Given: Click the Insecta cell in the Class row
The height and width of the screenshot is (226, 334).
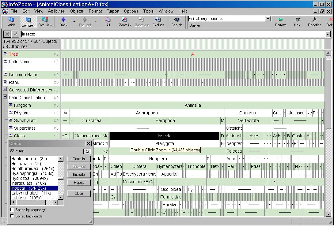Looking at the screenshot, I should [165, 136].
